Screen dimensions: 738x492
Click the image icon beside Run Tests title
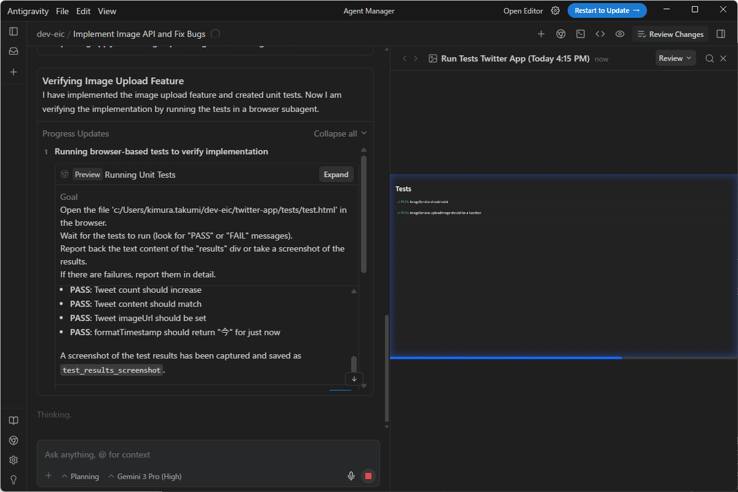pyautogui.click(x=433, y=58)
